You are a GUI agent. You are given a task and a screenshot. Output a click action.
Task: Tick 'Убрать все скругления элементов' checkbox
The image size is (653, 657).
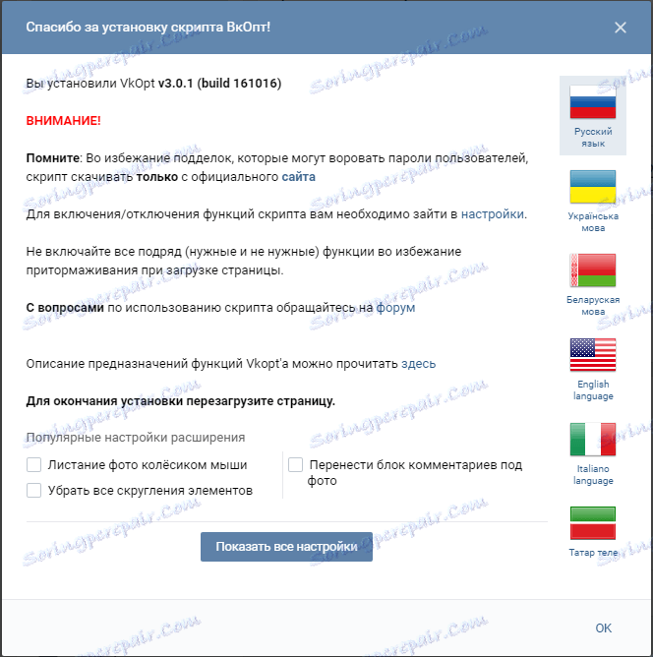click(x=33, y=490)
